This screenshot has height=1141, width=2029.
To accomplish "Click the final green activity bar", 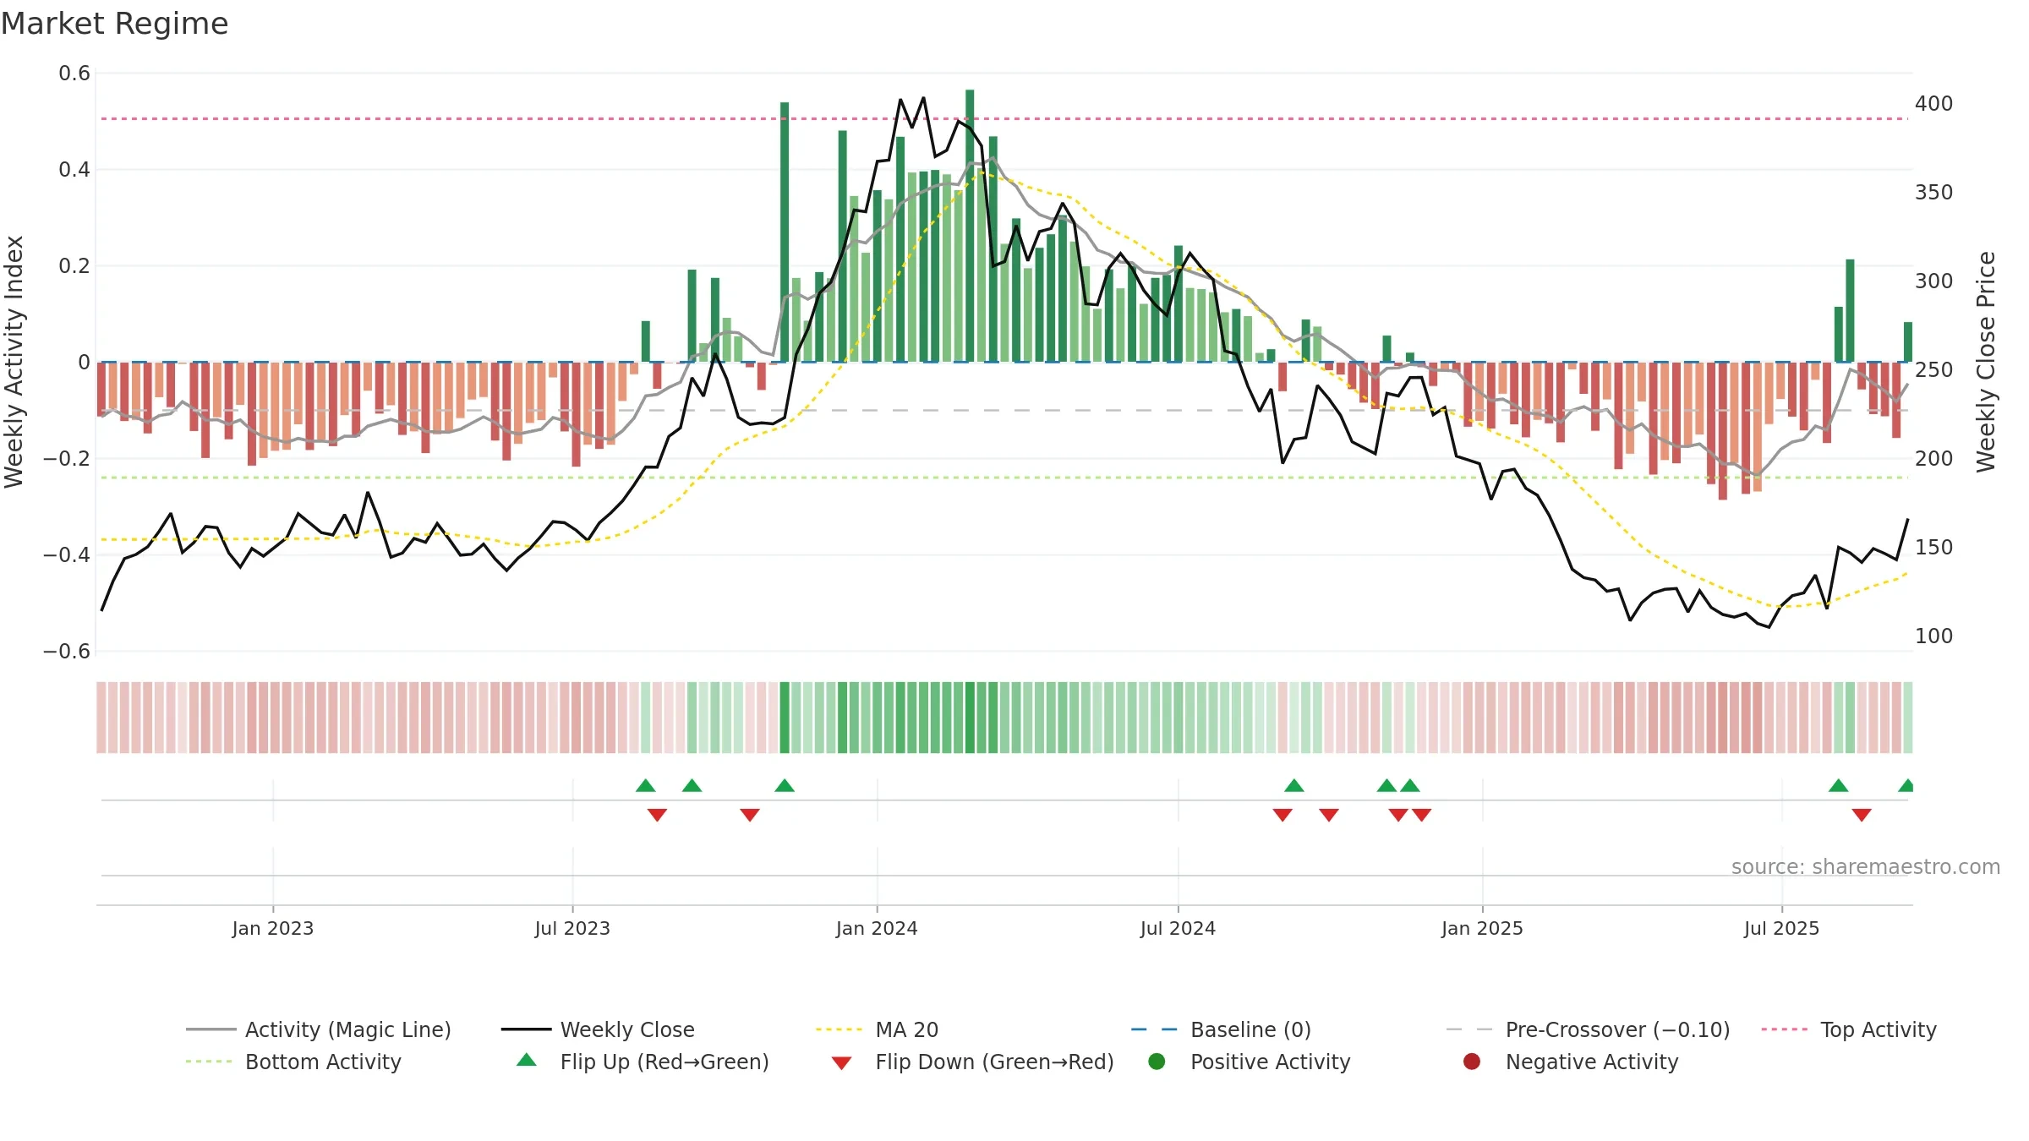I will point(1908,342).
